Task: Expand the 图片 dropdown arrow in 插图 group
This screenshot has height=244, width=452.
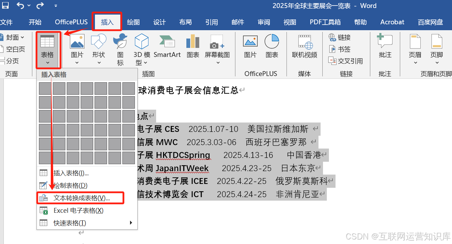Action: (77, 63)
